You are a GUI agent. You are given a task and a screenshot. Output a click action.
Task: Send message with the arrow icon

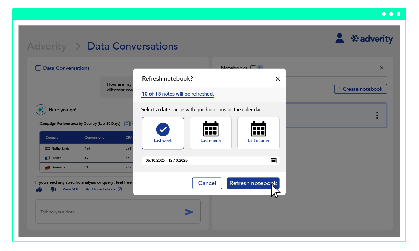click(189, 212)
